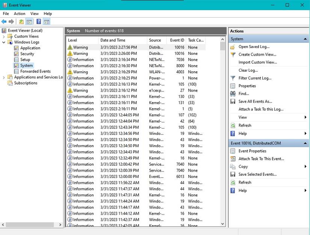Open the View menu
310x235 pixels.
(x=35, y=14)
